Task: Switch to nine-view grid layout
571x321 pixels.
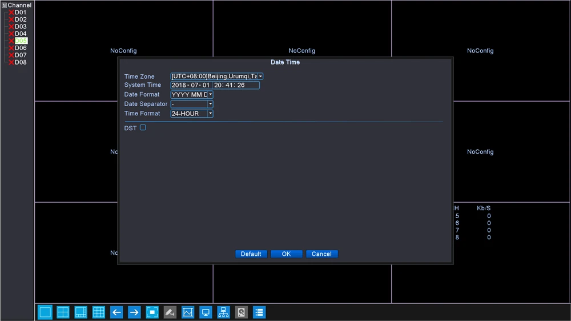Action: tap(99, 312)
